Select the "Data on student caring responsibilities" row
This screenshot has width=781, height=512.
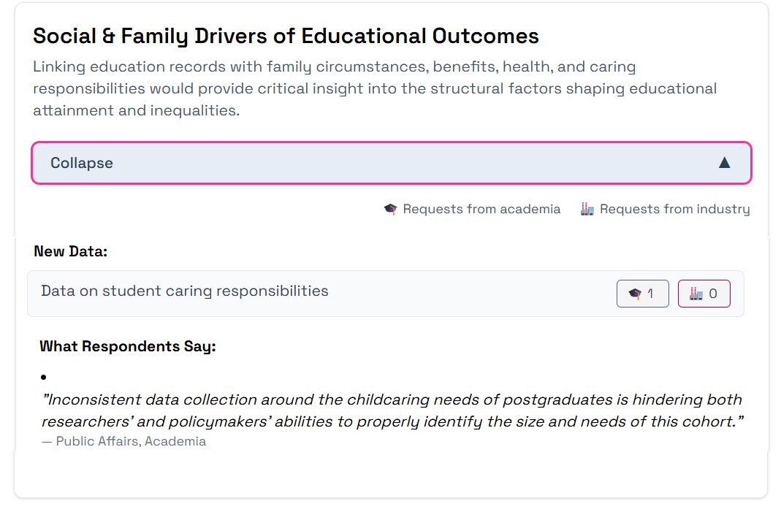(x=386, y=294)
